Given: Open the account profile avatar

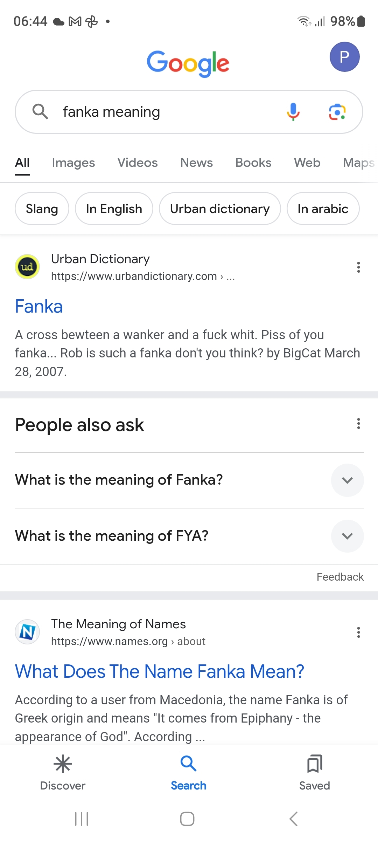Looking at the screenshot, I should pyautogui.click(x=344, y=57).
